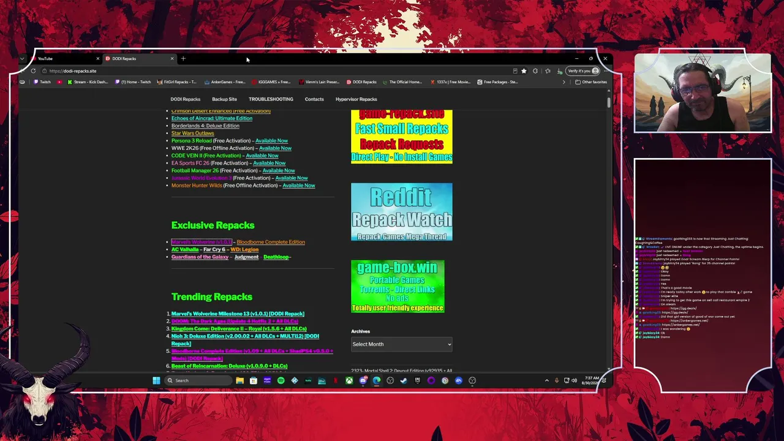Click Available Now beside WWE 2K26

tap(275, 148)
